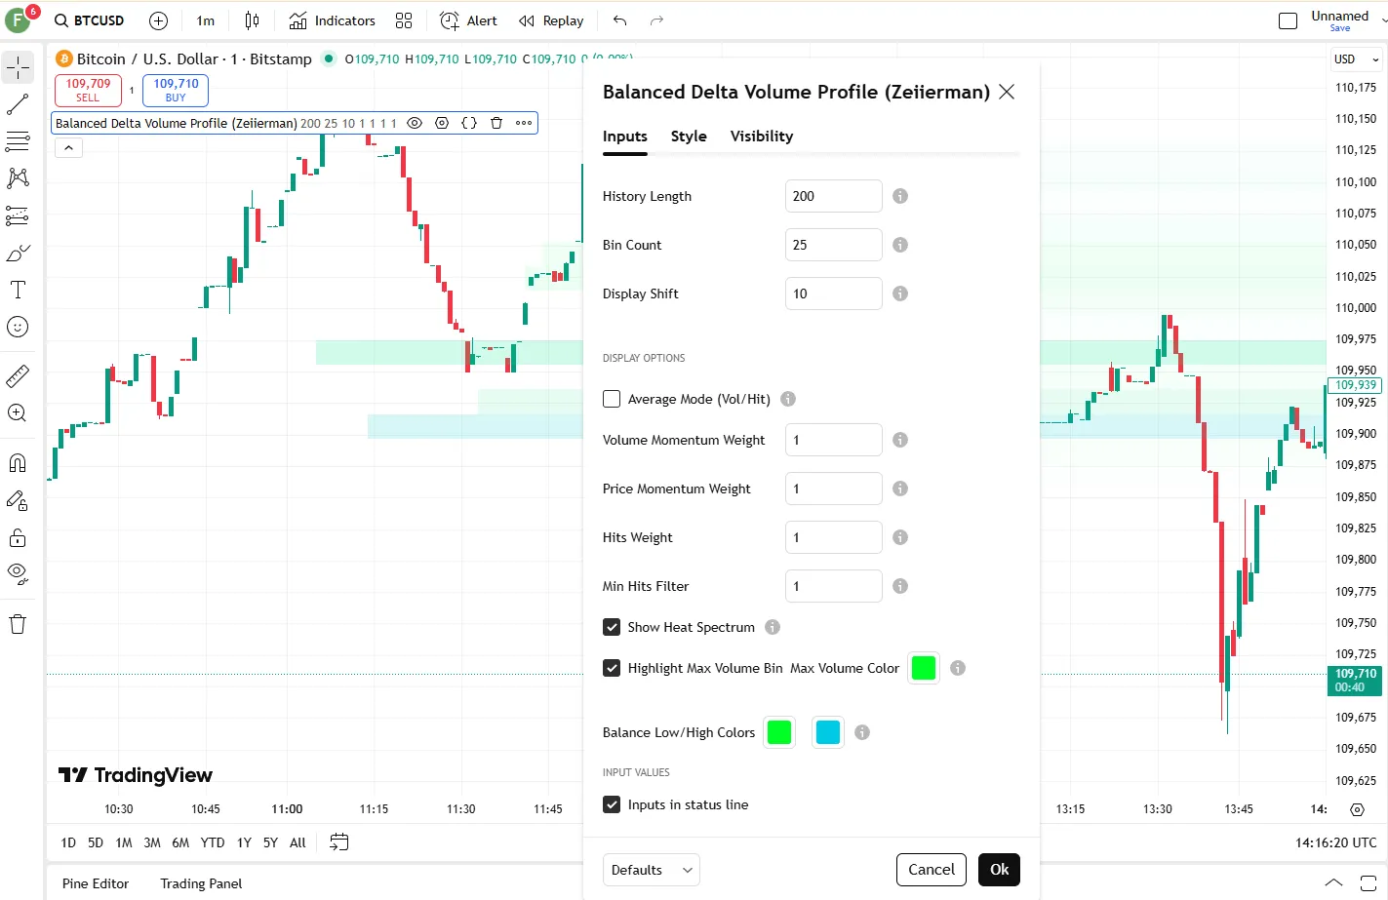This screenshot has height=900, width=1388.
Task: Maximize the bottom panel
Action: point(1368,883)
